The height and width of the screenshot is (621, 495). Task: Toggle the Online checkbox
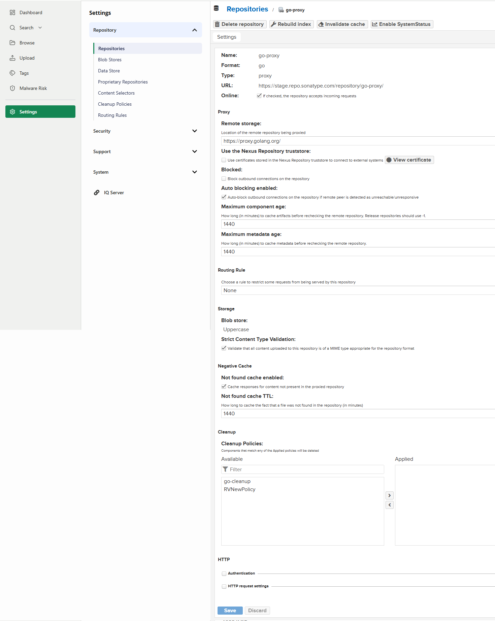[259, 96]
